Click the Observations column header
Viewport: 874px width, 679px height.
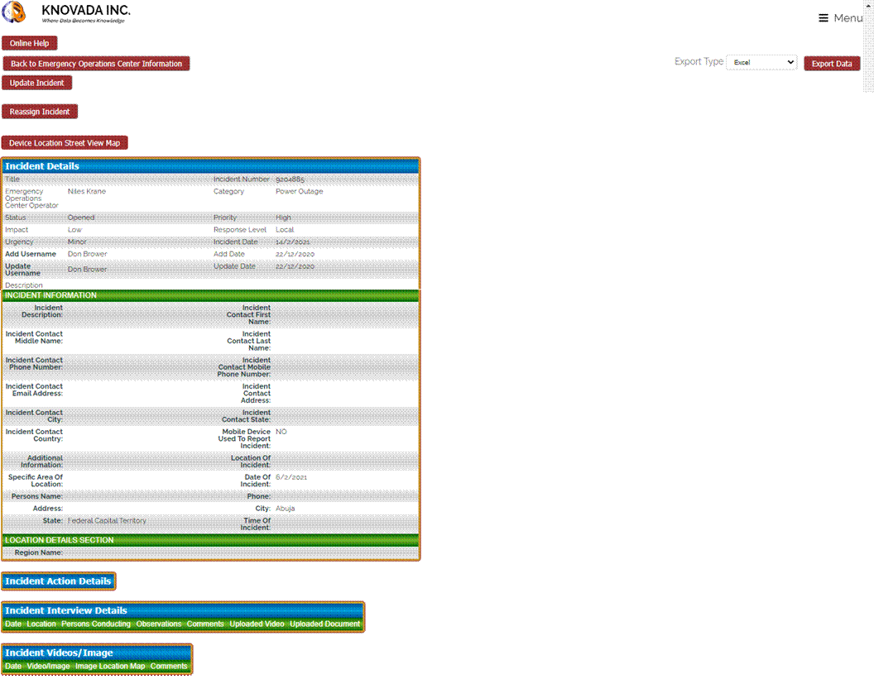click(159, 624)
